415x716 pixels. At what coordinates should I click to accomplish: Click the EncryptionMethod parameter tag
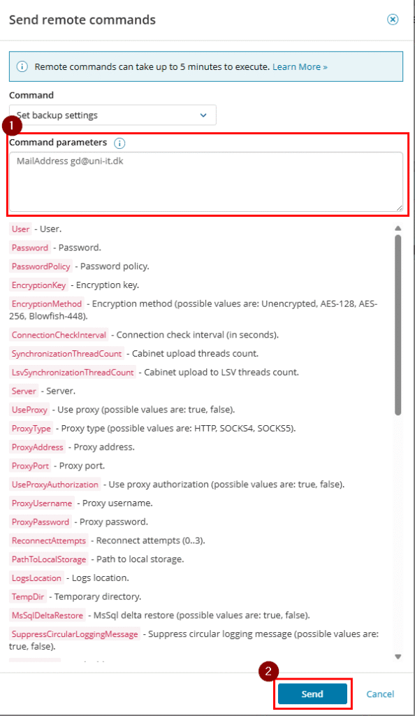tap(47, 303)
